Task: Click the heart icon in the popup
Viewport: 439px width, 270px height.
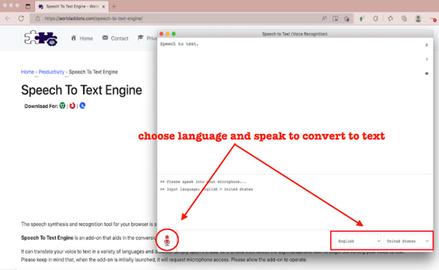Action: (x=427, y=74)
